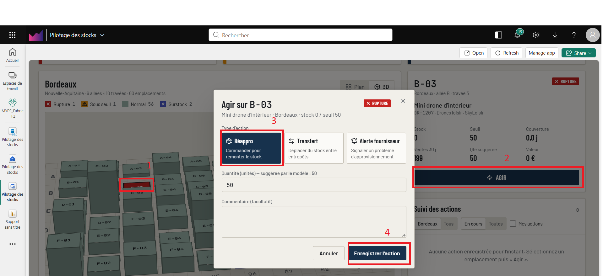Cancel the dialog with Annuler

[x=329, y=253]
